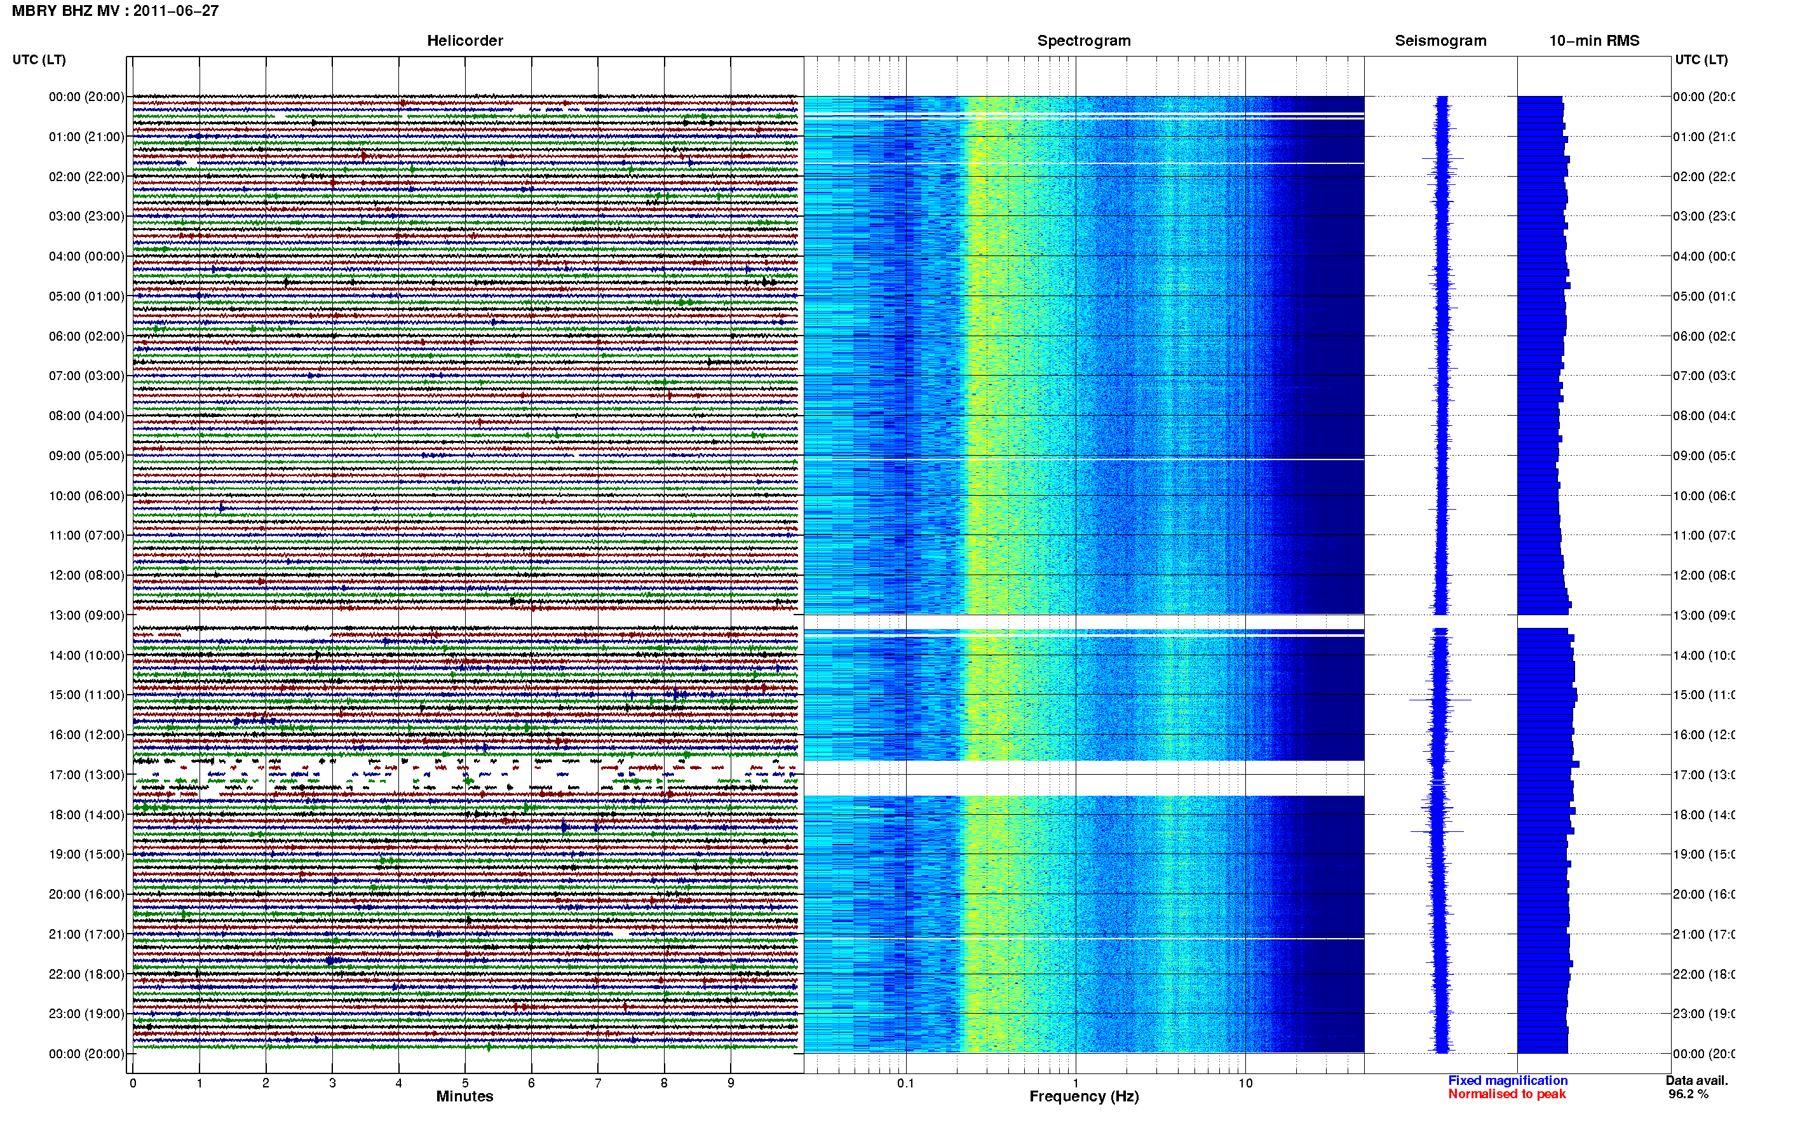Click the 'Minutes' axis label
The width and height of the screenshot is (1807, 1130).
464,1096
